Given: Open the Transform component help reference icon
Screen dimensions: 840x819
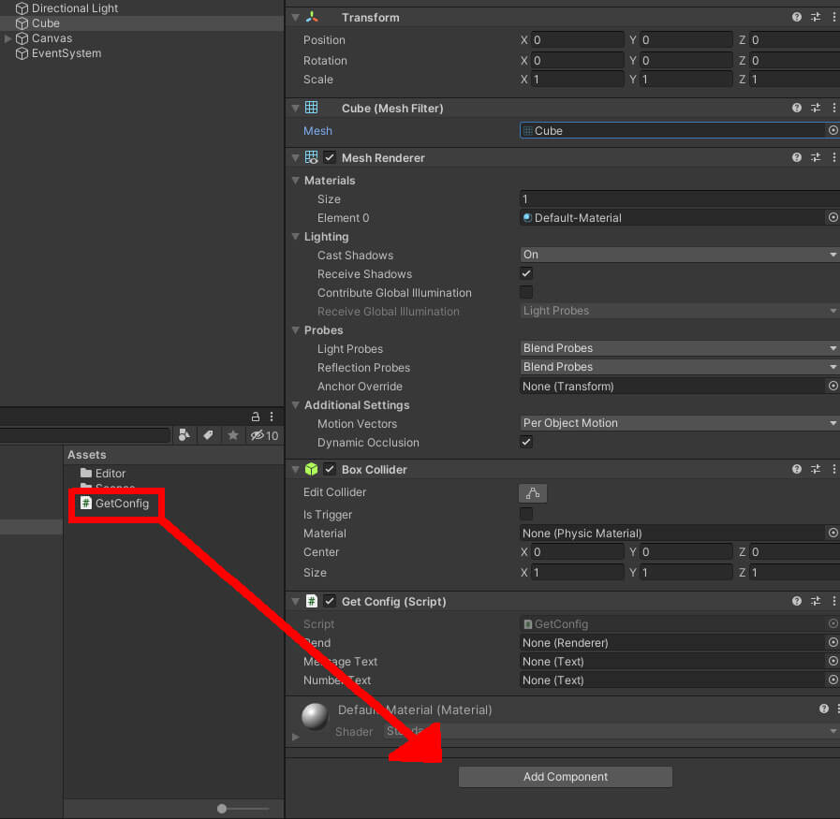Looking at the screenshot, I should (x=797, y=17).
